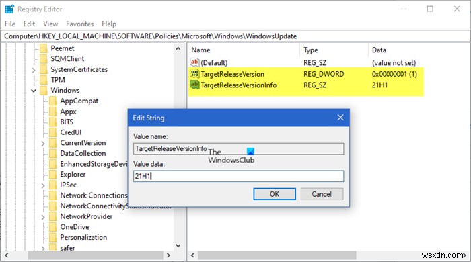471x262 pixels.
Task: Click the SQMClient folder icon
Action: [44, 58]
